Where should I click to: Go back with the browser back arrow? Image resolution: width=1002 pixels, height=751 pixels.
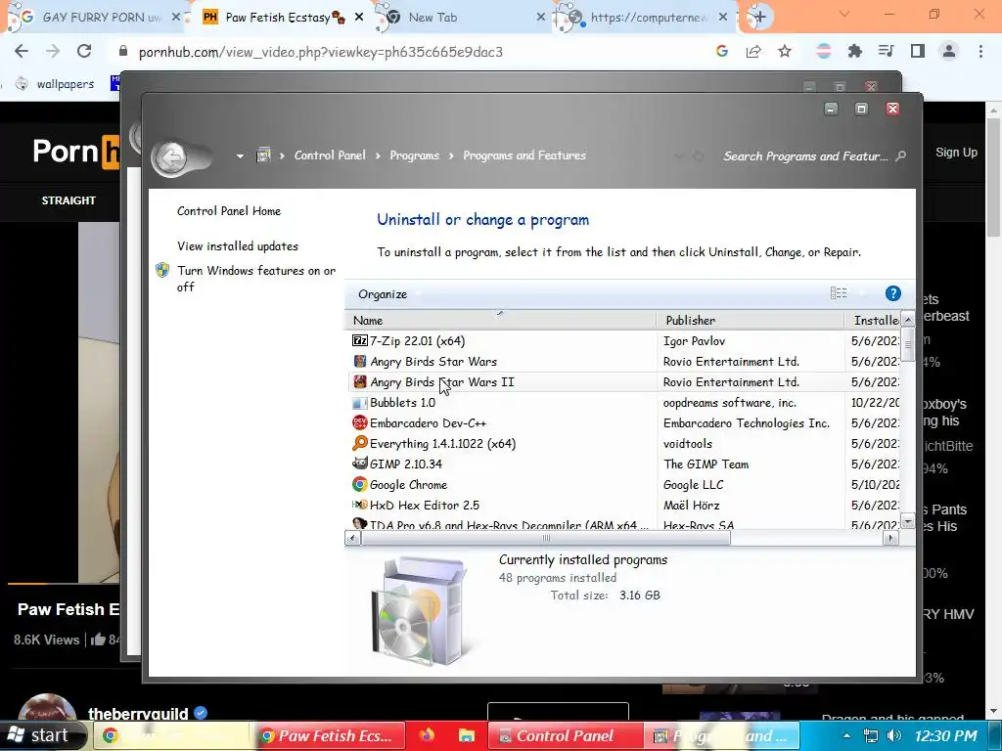pos(22,51)
